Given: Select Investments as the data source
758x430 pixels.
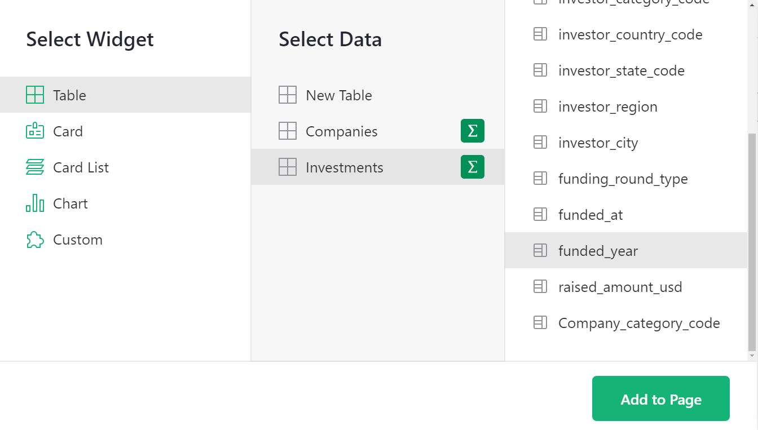Looking at the screenshot, I should (x=344, y=167).
